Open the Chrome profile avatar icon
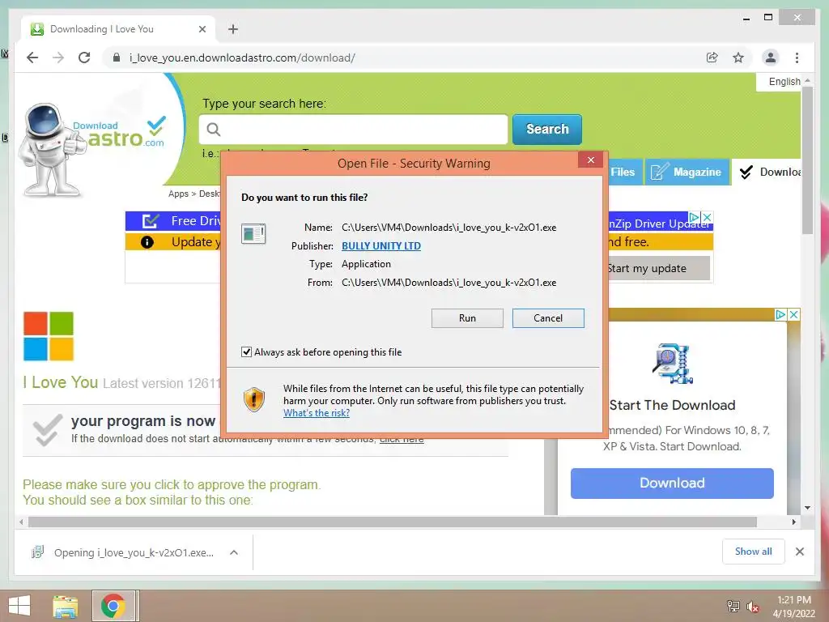Viewport: 829px width, 622px height. (771, 58)
